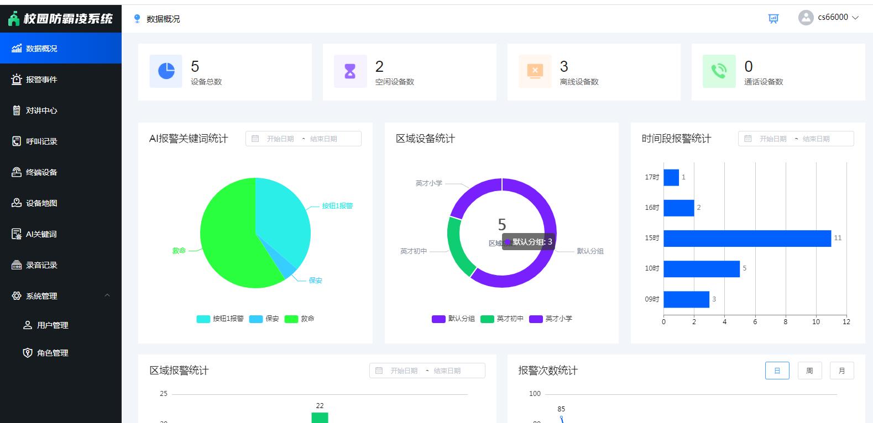Click the 系统管理 gear icon
The width and height of the screenshot is (873, 423).
[17, 296]
